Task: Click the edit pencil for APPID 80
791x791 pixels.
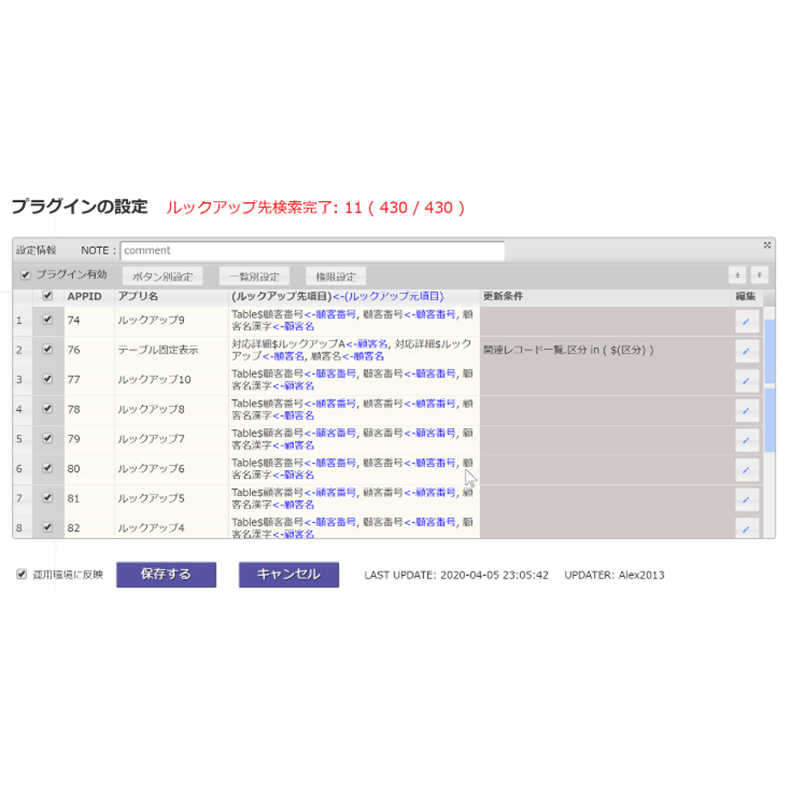Action: pos(746,470)
